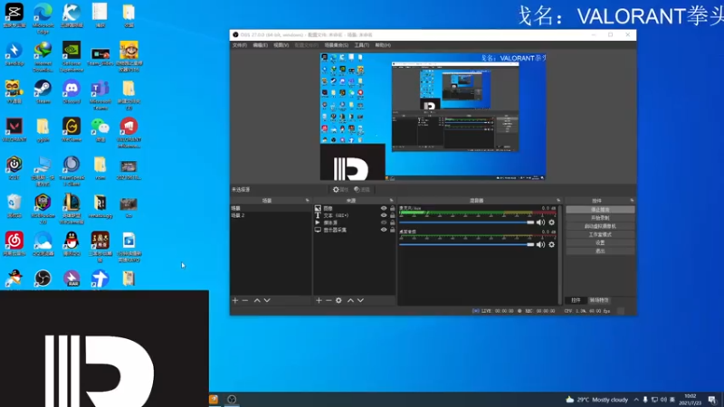The width and height of the screenshot is (724, 407).
Task: Move the source up in the Sources panel
Action: (350, 300)
